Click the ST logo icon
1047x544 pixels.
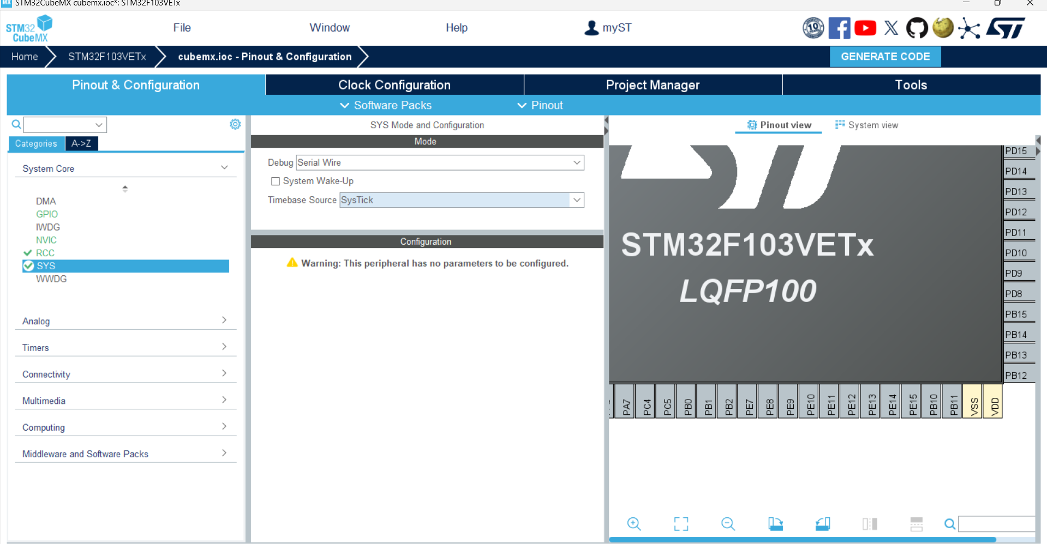tap(1005, 28)
